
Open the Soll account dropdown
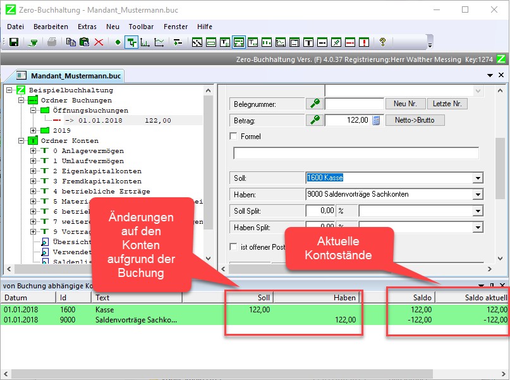pyautogui.click(x=477, y=178)
